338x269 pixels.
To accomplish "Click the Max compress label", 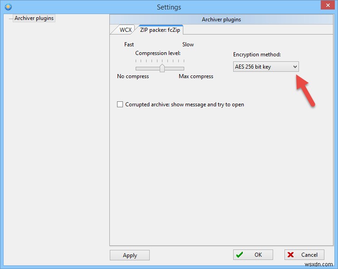I will [196, 76].
